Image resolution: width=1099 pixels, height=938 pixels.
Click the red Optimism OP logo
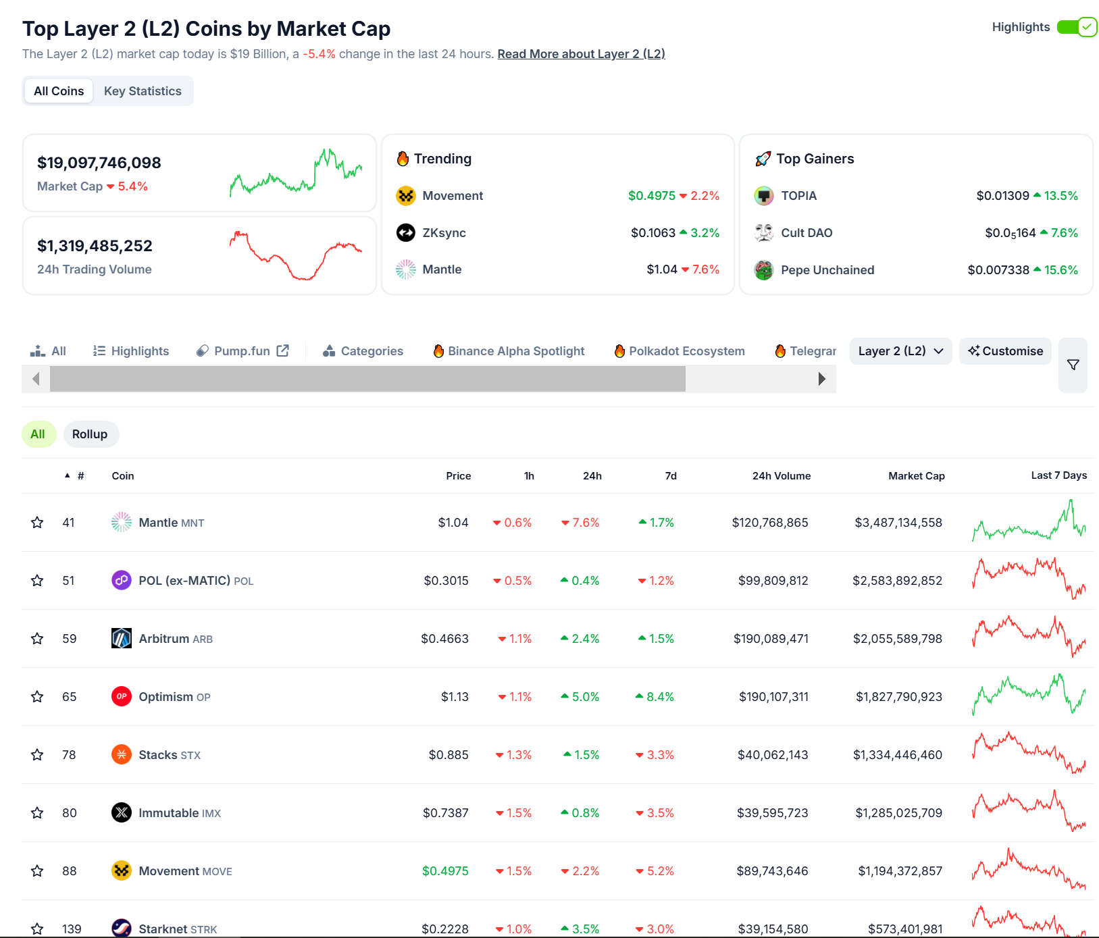coord(122,696)
